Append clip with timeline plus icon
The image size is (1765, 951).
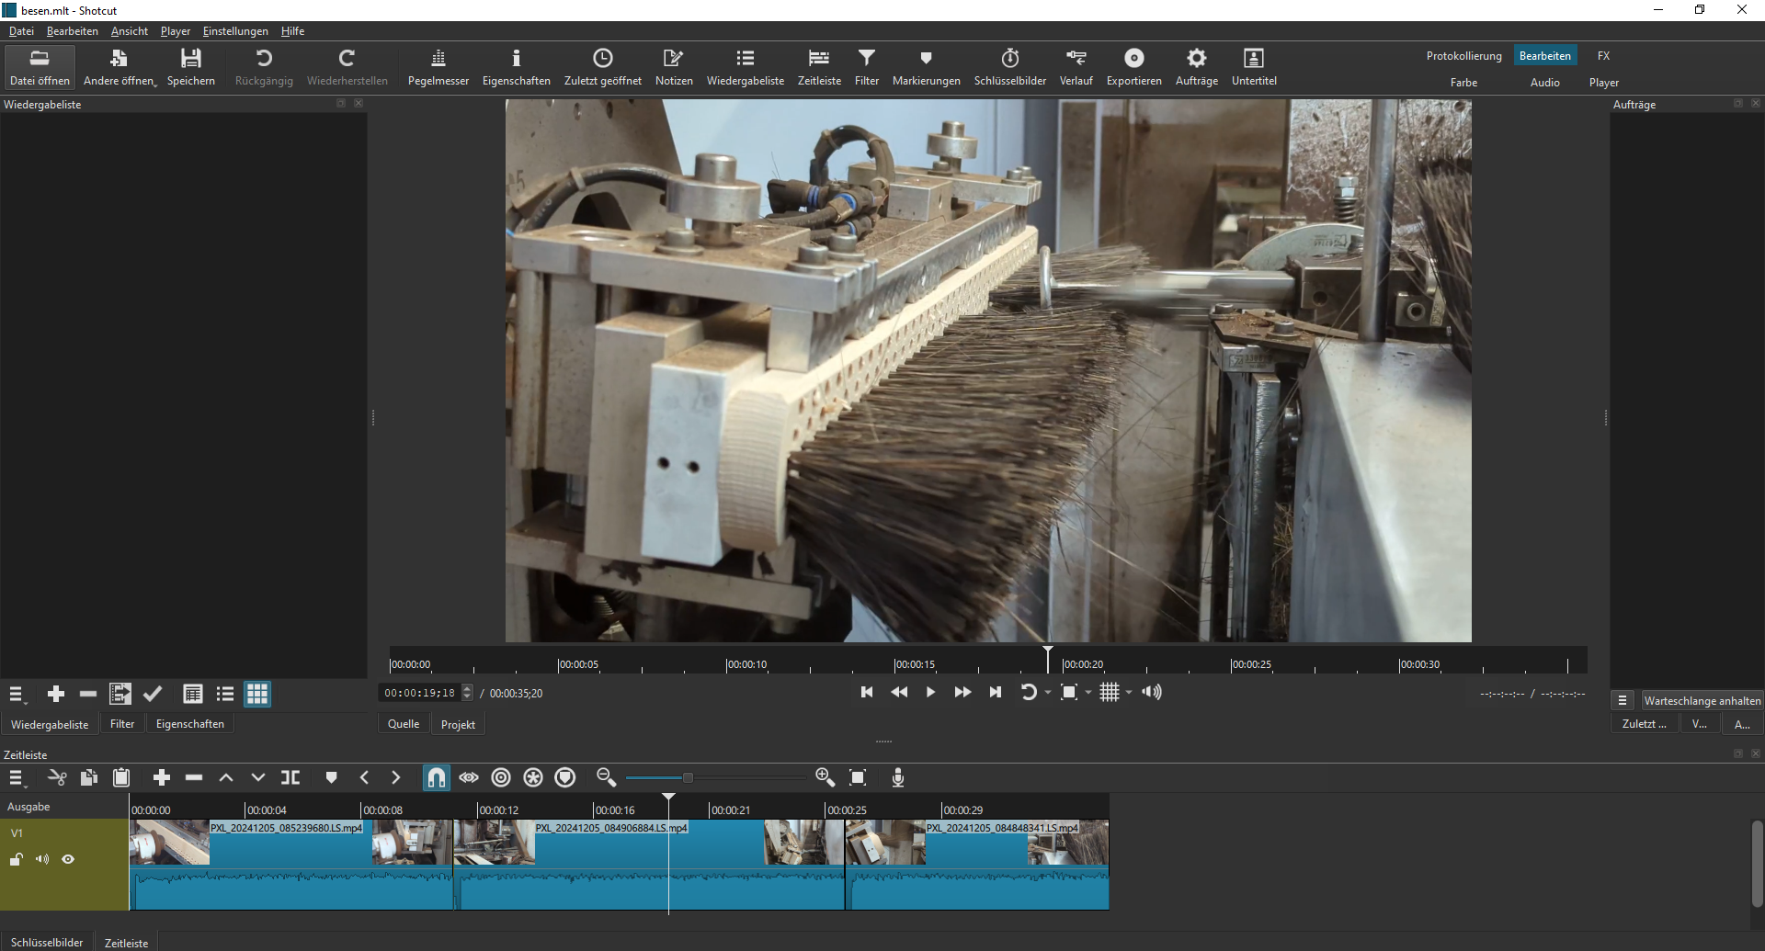(x=162, y=778)
